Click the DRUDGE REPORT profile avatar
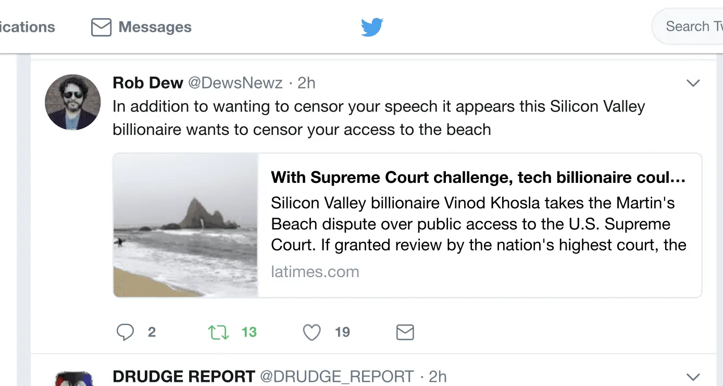The height and width of the screenshot is (386, 723). pyautogui.click(x=72, y=379)
